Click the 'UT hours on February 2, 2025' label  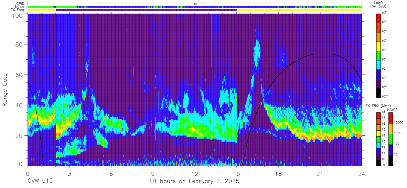pos(195,181)
